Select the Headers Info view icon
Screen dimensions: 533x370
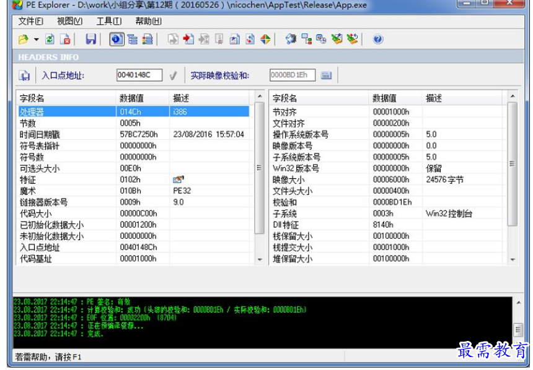[x=116, y=40]
